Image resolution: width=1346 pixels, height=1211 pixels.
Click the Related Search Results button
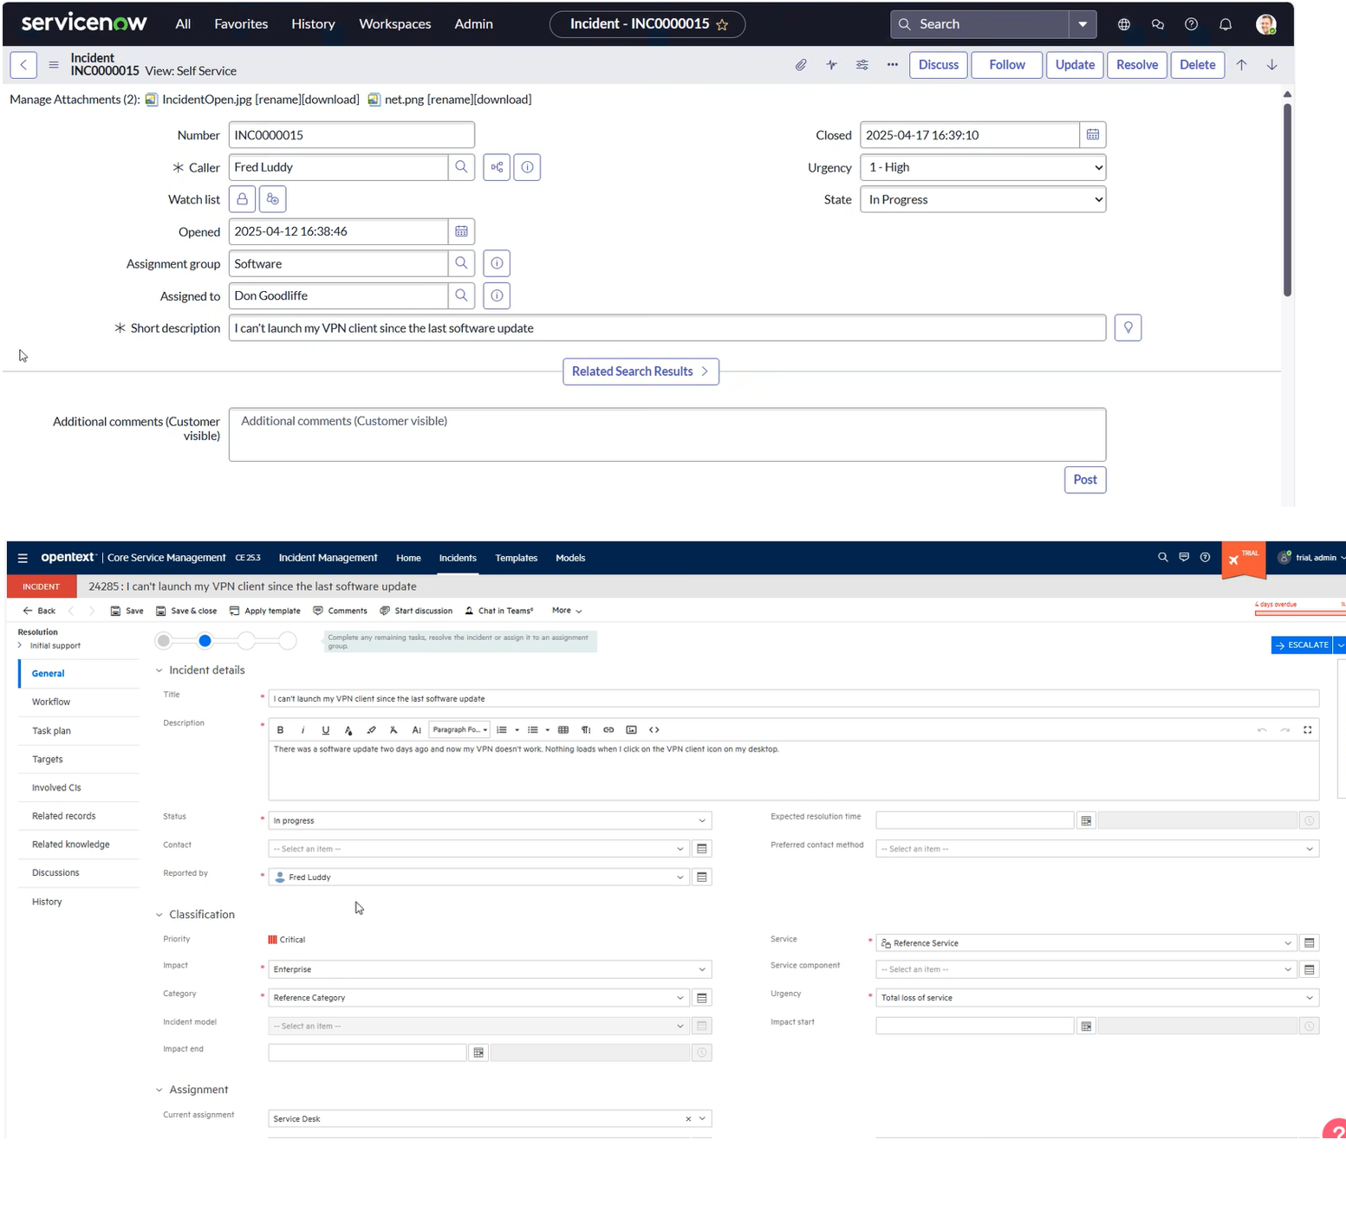point(640,372)
